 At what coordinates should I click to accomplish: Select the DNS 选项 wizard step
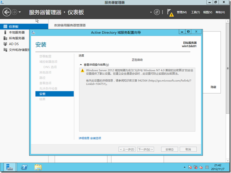point(50,67)
